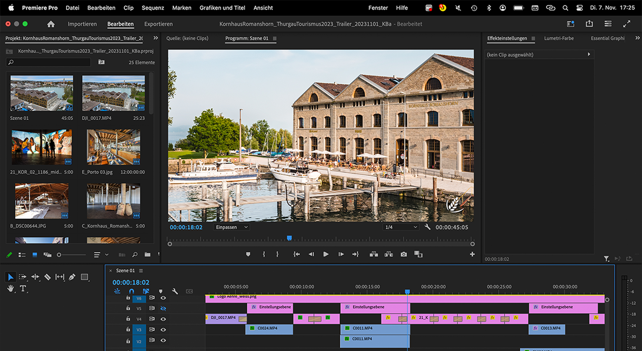642x351 pixels.
Task: Open the 1/4 playback resolution dropdown
Action: click(x=400, y=227)
